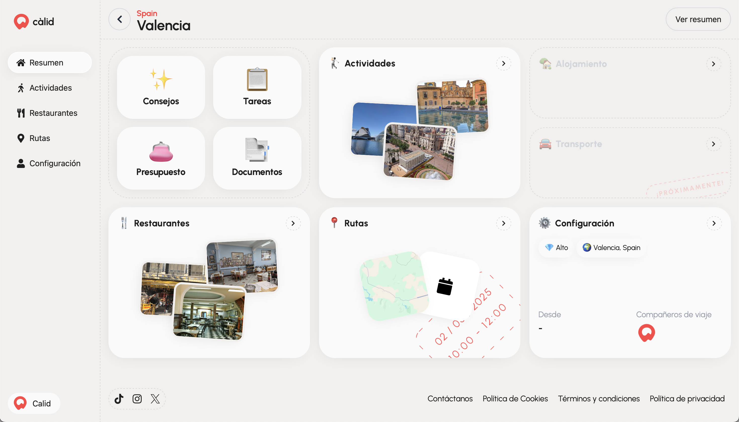Click the calendar icon in Rutas card
Viewport: 739px width, 422px height.
point(445,286)
